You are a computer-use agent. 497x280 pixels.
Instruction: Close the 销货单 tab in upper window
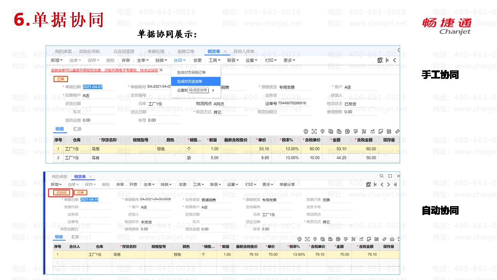(x=225, y=51)
